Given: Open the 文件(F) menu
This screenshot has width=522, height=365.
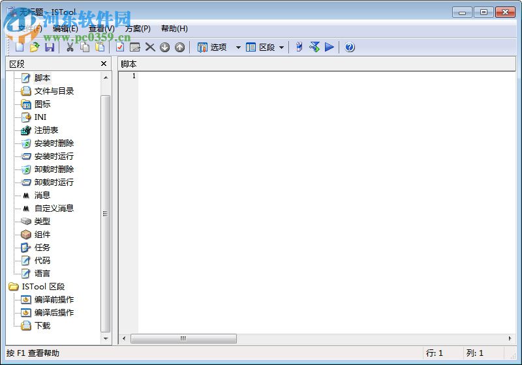Looking at the screenshot, I should [30, 29].
